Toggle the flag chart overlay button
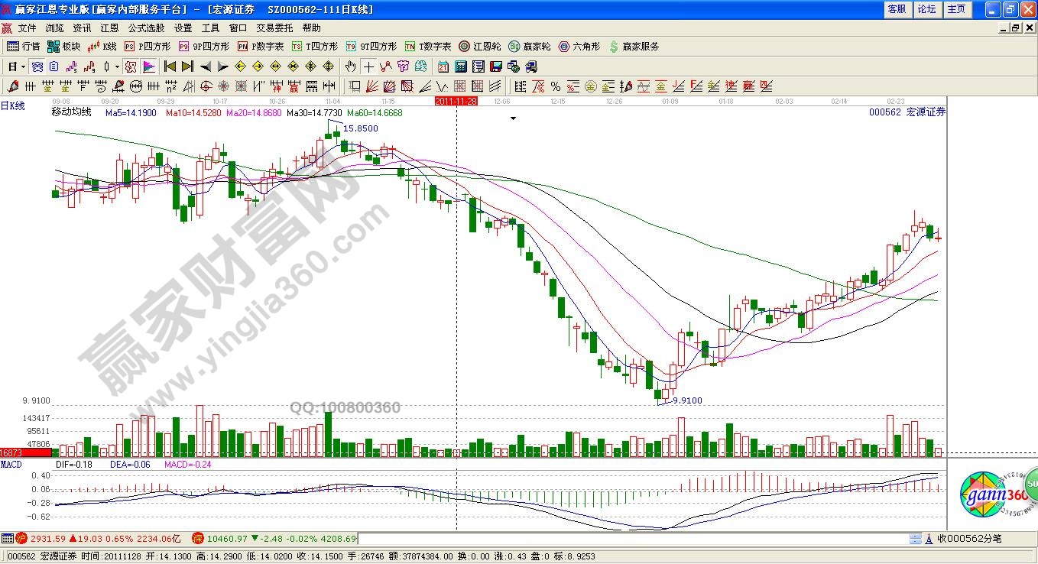 click(148, 66)
